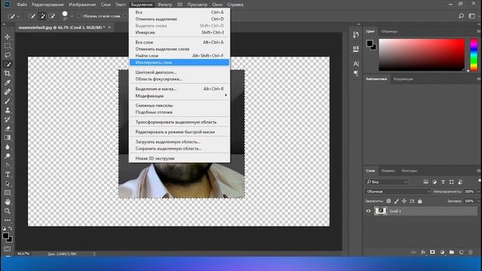This screenshot has width=482, height=271.
Task: Open the layer fill dropdown arrow
Action: [478, 201]
